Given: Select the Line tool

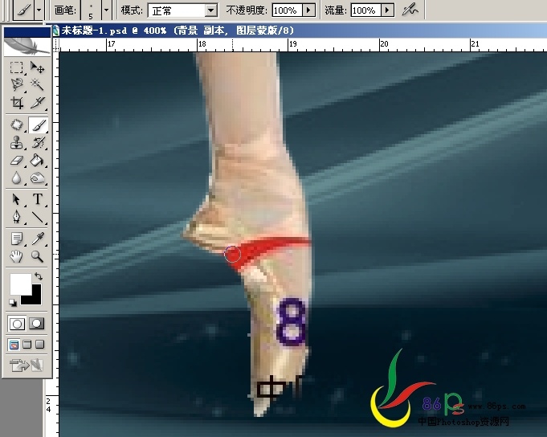Looking at the screenshot, I should point(38,217).
